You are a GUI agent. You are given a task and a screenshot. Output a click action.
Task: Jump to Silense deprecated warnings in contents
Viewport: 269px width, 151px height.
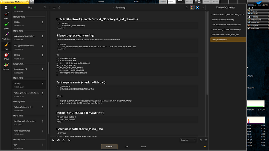(x=228, y=19)
